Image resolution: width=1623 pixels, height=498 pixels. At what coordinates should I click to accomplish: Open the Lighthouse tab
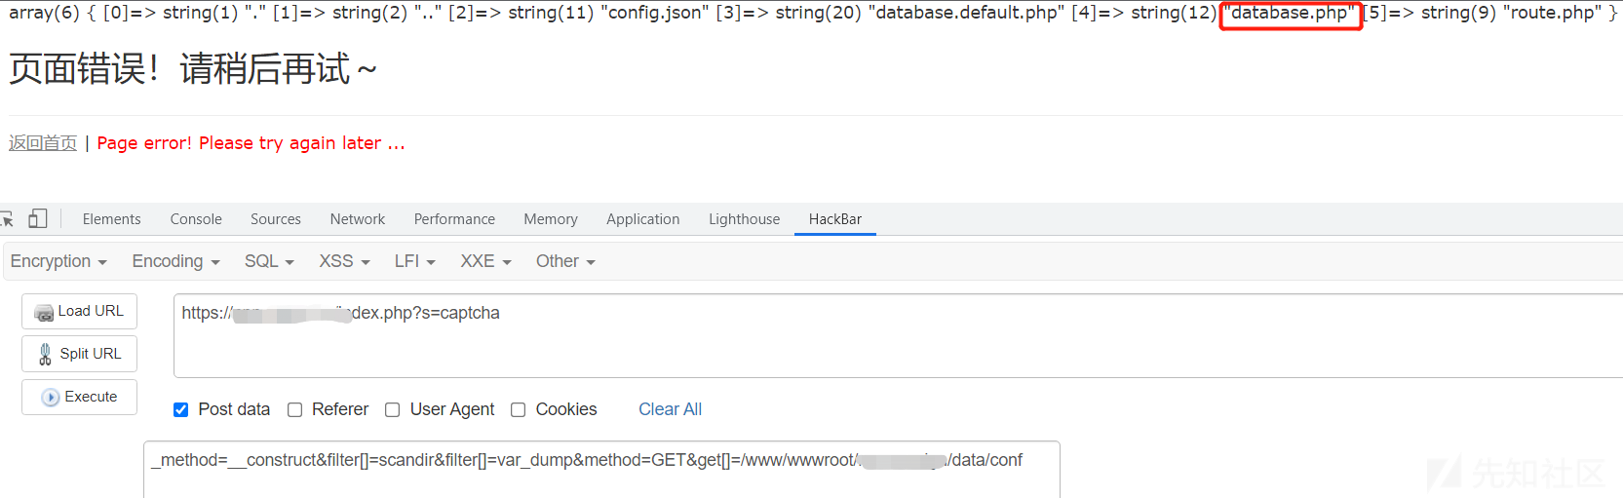click(x=744, y=219)
